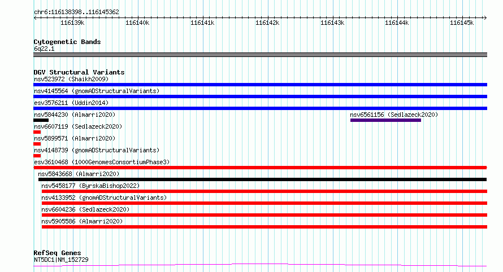Click the Cytogenetic Bands track title

click(x=67, y=42)
